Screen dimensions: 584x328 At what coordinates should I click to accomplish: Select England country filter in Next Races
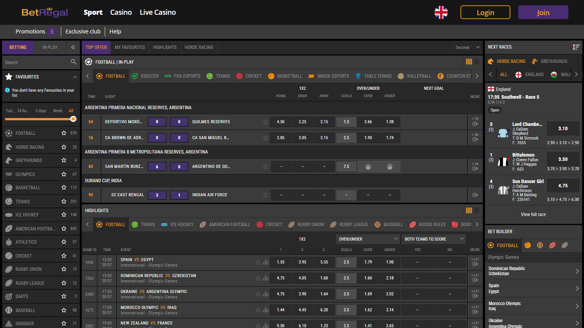click(529, 75)
